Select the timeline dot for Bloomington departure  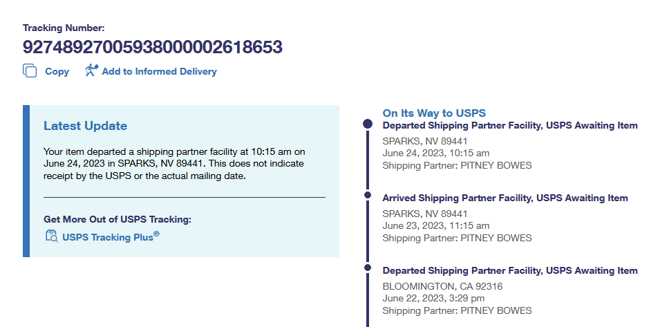[368, 269]
